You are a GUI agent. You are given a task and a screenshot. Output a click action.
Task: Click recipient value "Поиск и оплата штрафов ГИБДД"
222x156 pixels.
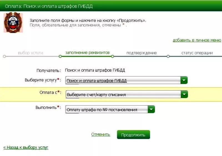click(x=95, y=70)
